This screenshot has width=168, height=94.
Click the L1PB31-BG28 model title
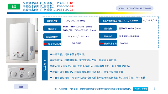[x=48, y=10]
